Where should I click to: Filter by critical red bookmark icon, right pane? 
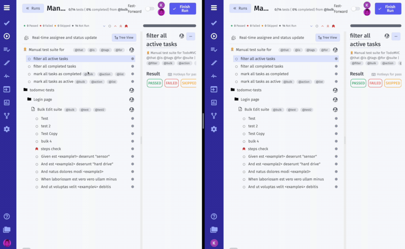point(333,26)
